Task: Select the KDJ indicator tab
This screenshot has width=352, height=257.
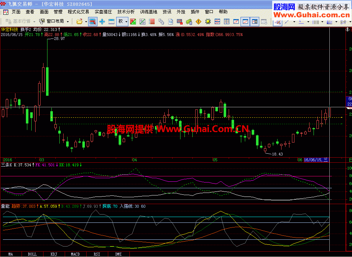Action: pyautogui.click(x=54, y=254)
